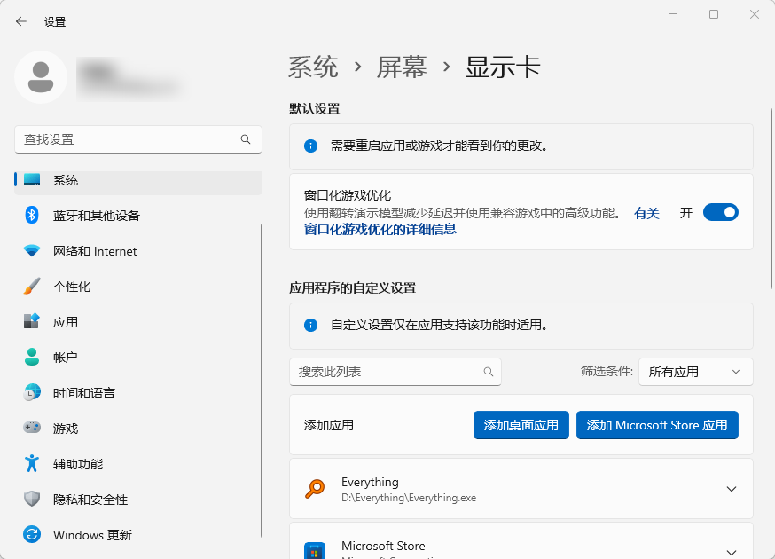Image resolution: width=775 pixels, height=559 pixels.
Task: Open the 所有应用 filter dropdown
Action: [x=696, y=372]
